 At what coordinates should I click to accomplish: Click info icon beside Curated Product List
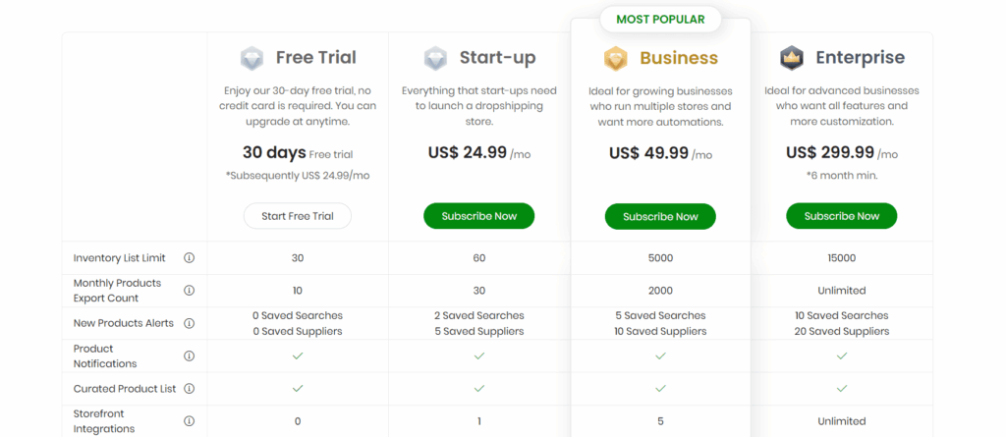click(x=190, y=389)
